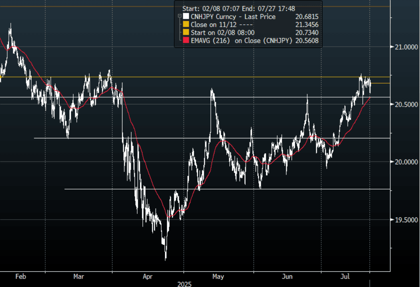Click the yellow Close on 11/12 swatch
420x287 pixels.
[186, 25]
